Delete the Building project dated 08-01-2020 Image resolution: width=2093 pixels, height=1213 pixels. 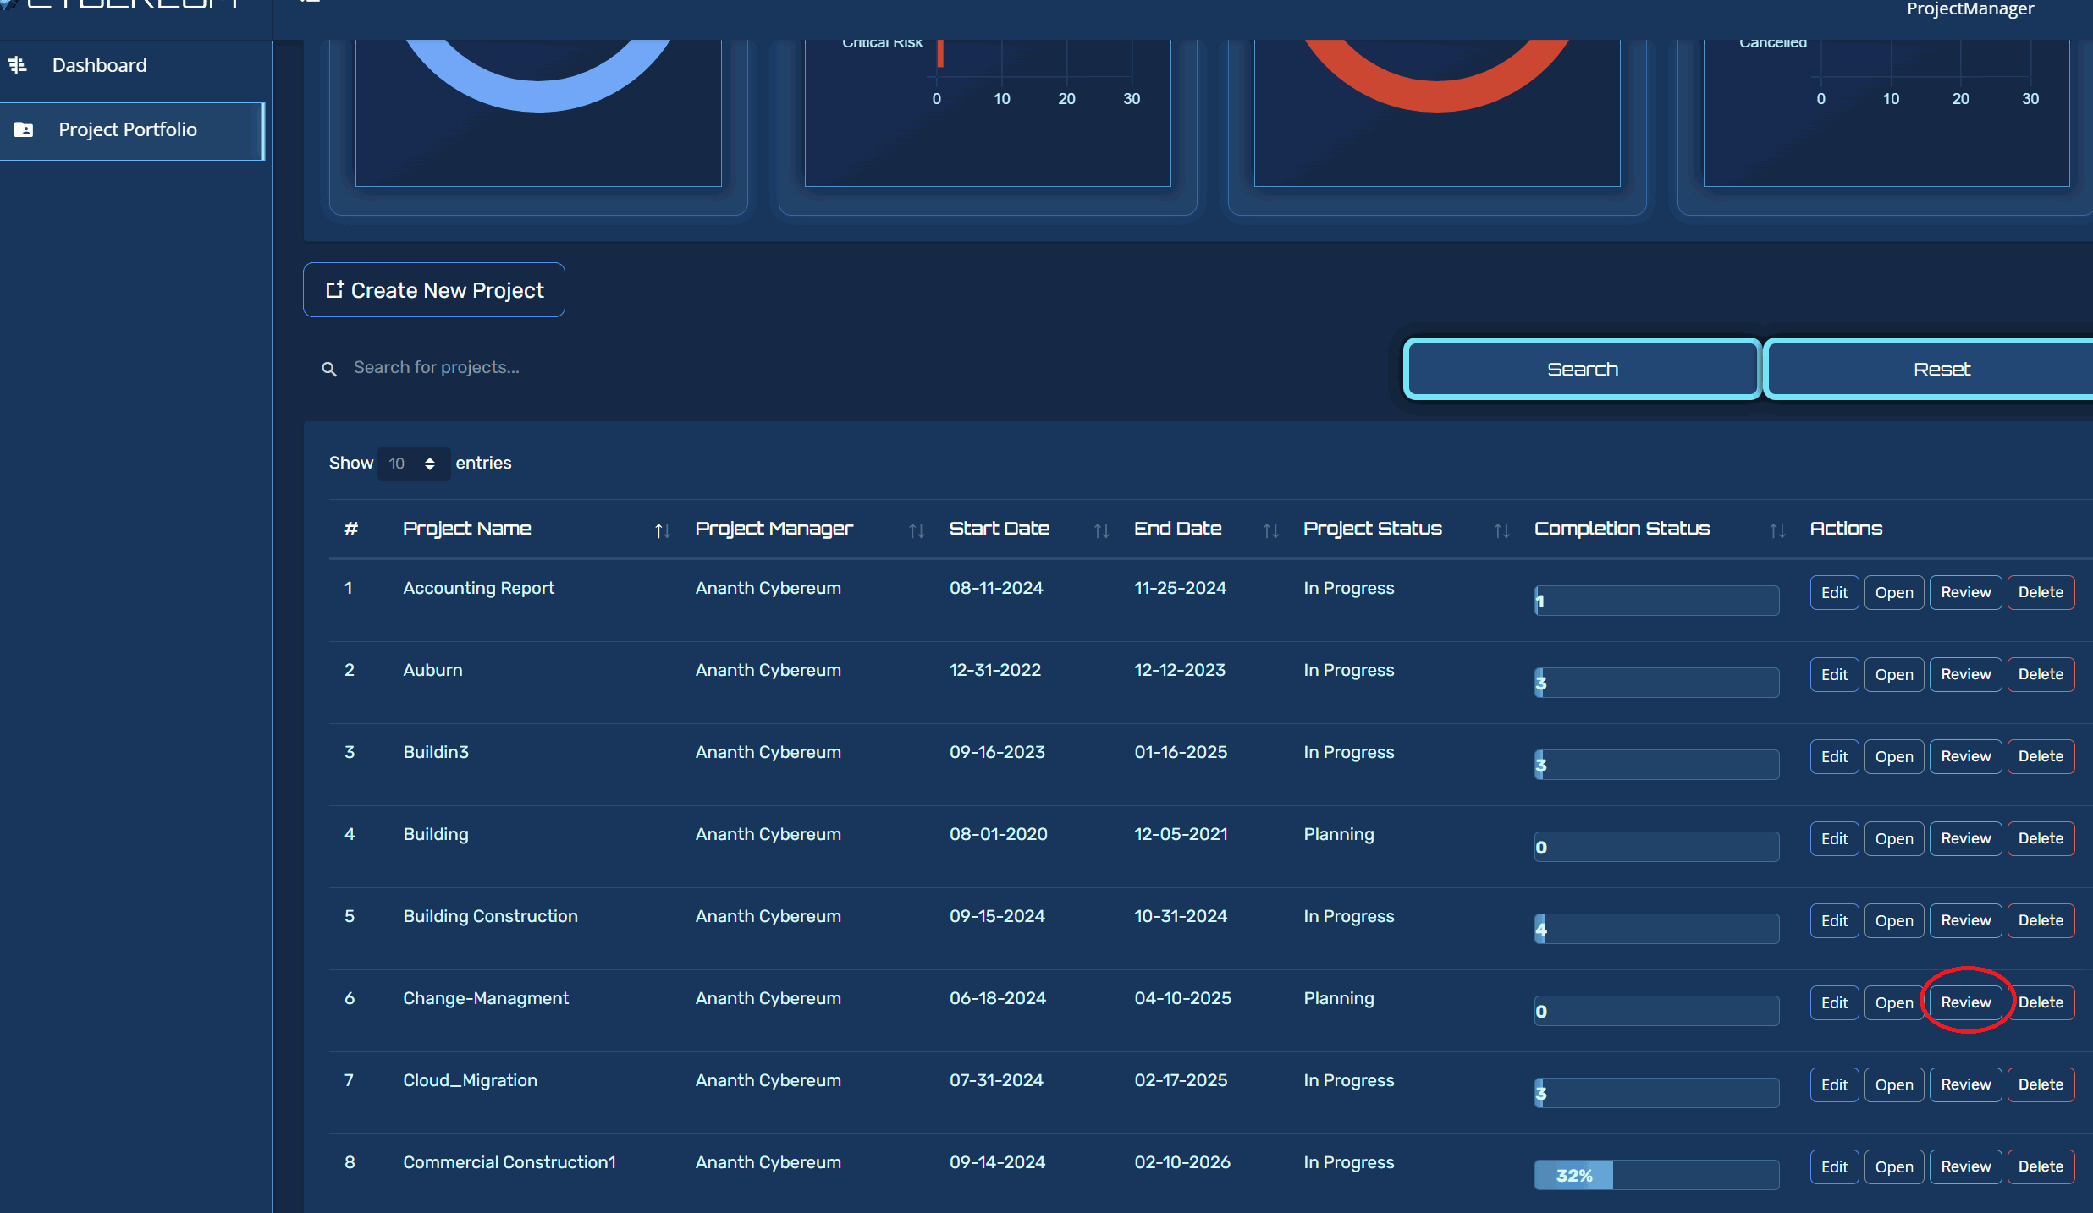pyautogui.click(x=2041, y=838)
